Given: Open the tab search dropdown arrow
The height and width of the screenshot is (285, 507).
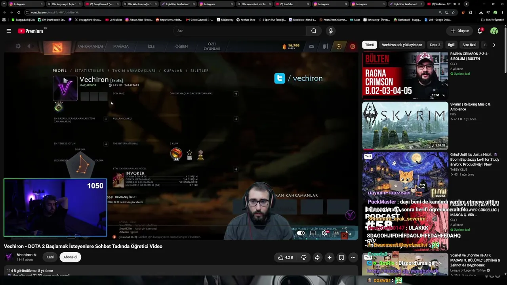Looking at the screenshot, I should click(x=4, y=4).
